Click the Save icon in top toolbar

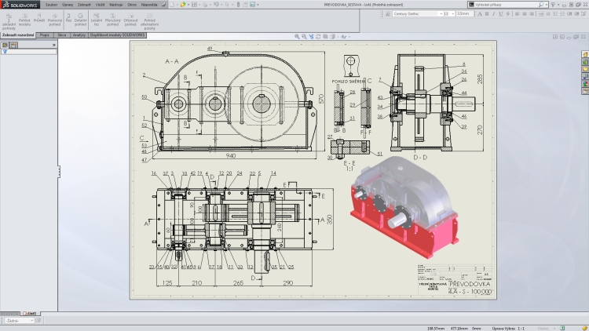coord(194,5)
